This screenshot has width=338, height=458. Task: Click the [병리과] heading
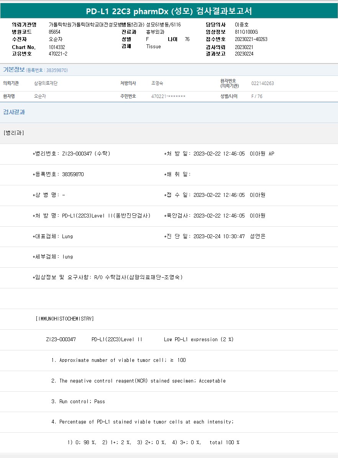point(14,133)
